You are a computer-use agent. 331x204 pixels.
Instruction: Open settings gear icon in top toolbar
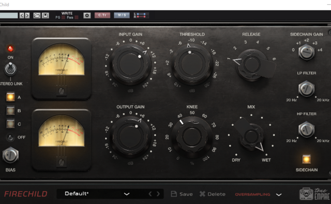pyautogui.click(x=87, y=15)
